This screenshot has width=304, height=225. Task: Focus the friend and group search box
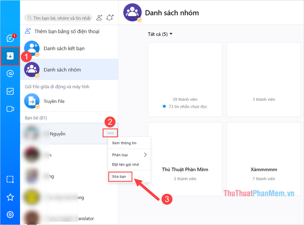[x=58, y=18]
